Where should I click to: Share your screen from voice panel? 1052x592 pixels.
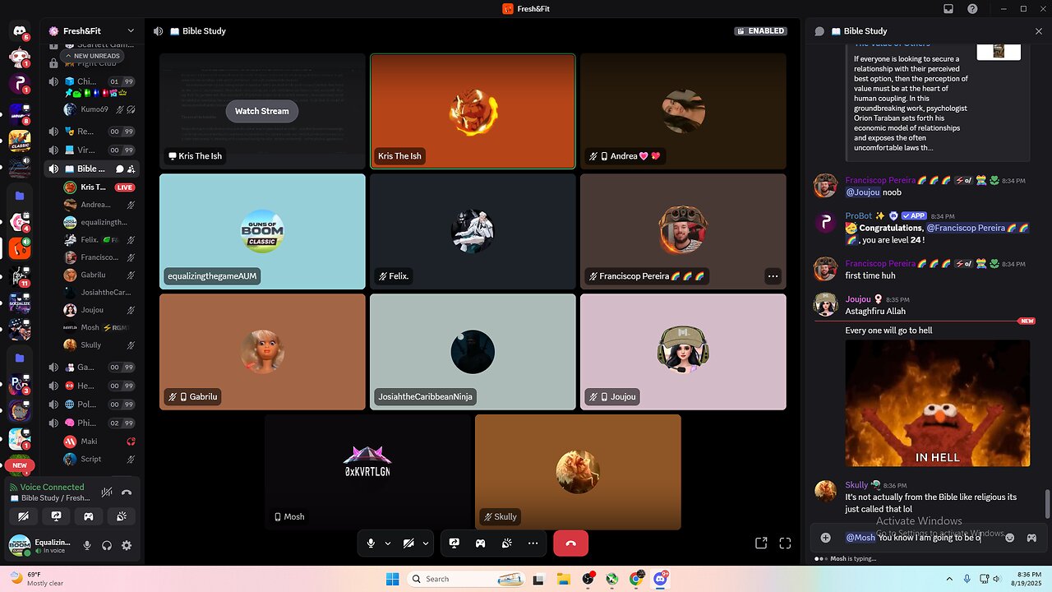coord(56,516)
